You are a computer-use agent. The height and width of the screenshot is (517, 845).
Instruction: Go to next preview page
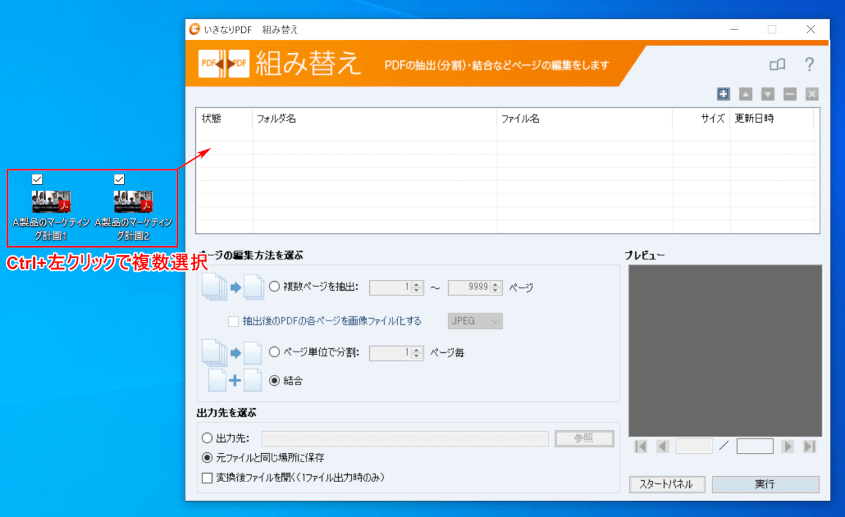pyautogui.click(x=787, y=447)
